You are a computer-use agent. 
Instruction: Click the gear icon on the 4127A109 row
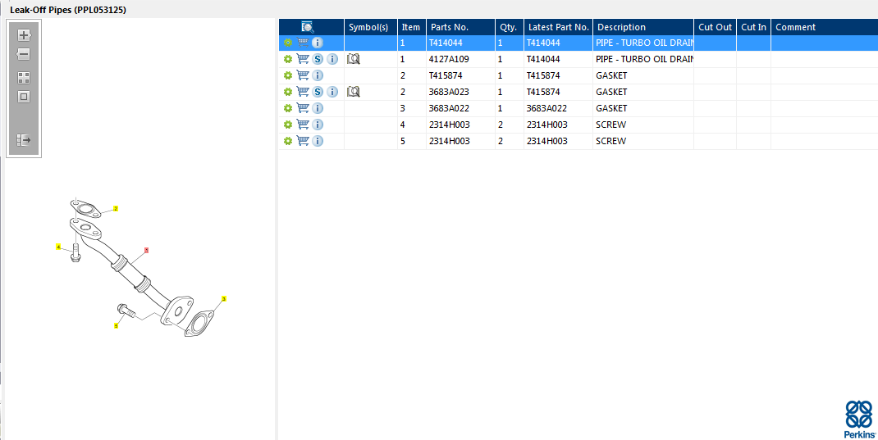tap(288, 59)
